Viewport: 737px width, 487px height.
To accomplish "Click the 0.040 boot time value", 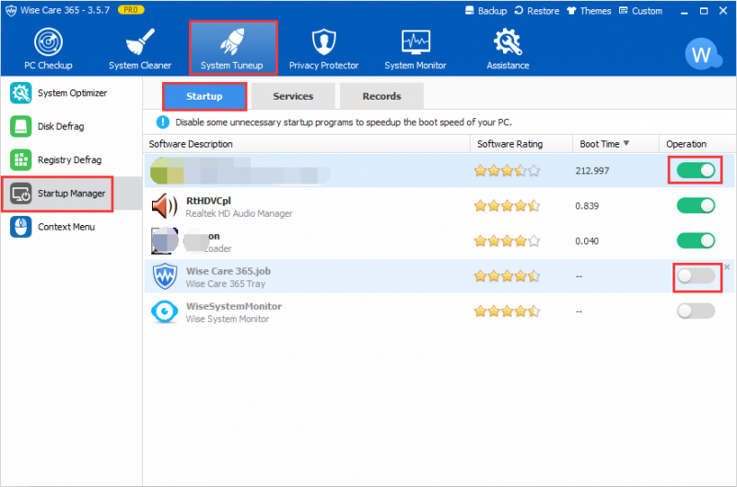I will pyautogui.click(x=587, y=242).
